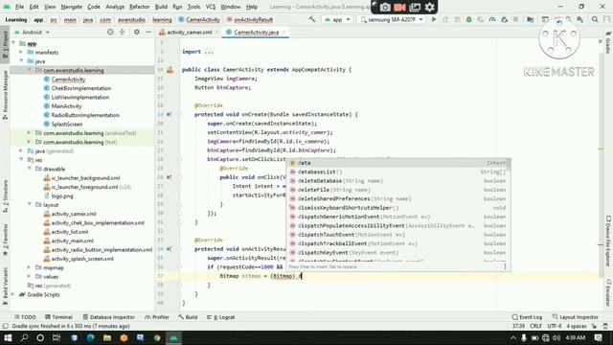Click the override gutter marker at line 34
The height and width of the screenshot is (345, 613).
[169, 249]
